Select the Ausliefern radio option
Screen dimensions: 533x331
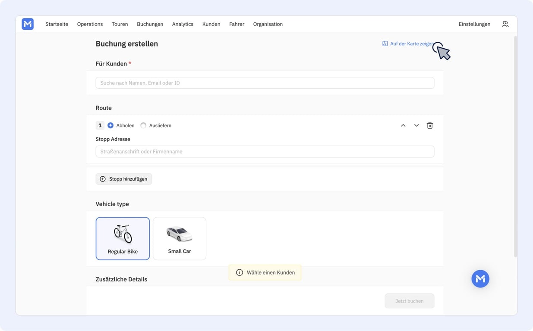[x=143, y=125]
